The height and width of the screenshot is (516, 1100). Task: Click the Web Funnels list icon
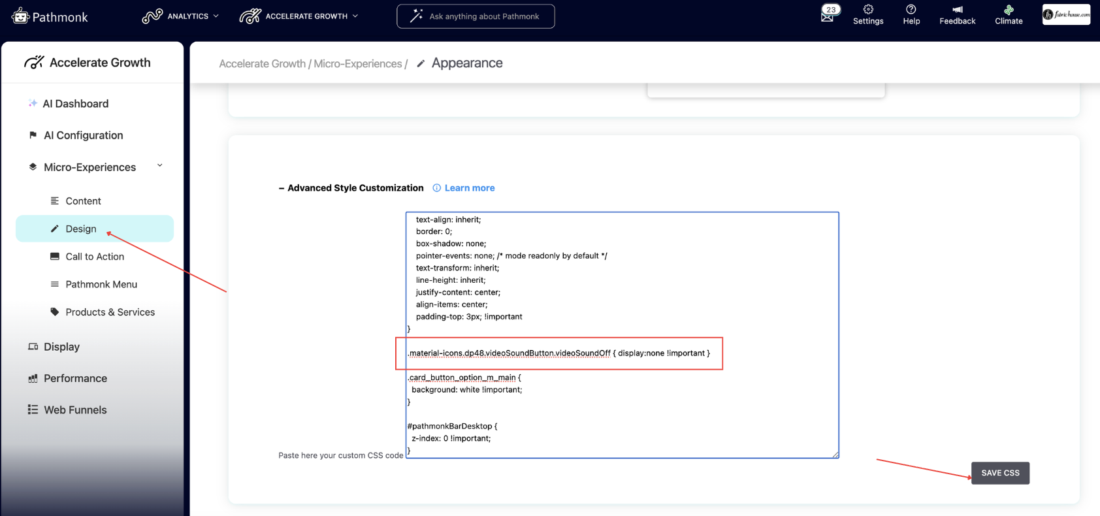coord(33,410)
